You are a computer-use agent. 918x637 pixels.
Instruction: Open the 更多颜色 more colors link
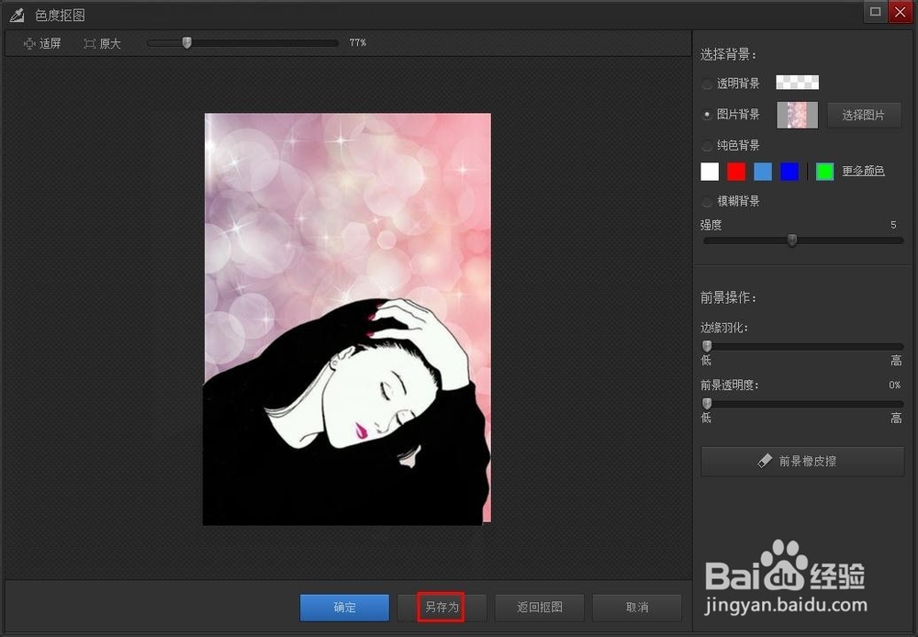[x=863, y=171]
